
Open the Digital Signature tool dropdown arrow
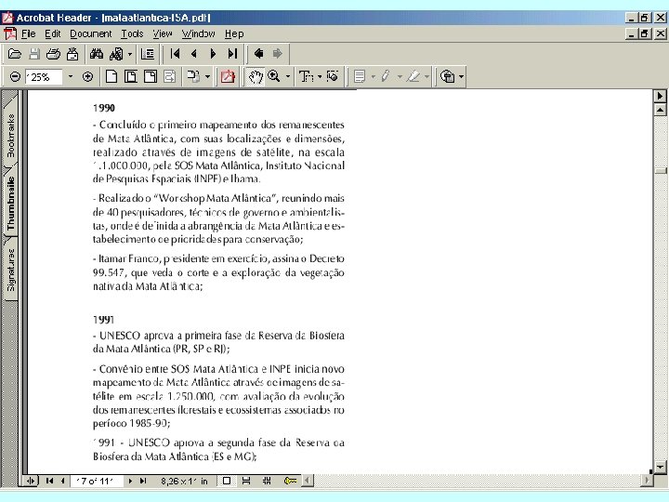pos(461,77)
